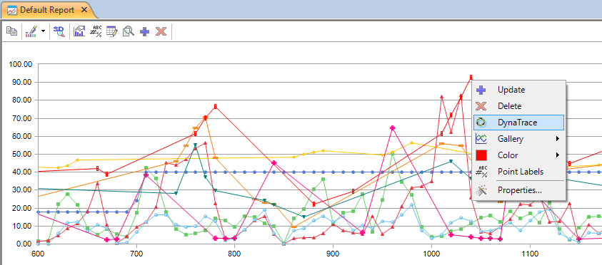
Task: Click the 90.00 y-axis label
Action: click(x=22, y=82)
